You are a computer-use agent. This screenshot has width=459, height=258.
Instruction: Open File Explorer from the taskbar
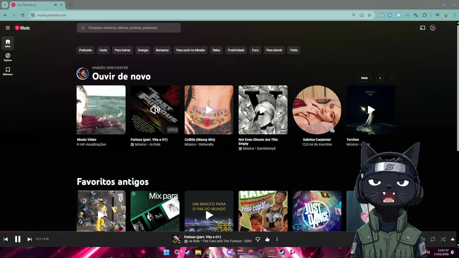pyautogui.click(x=198, y=252)
